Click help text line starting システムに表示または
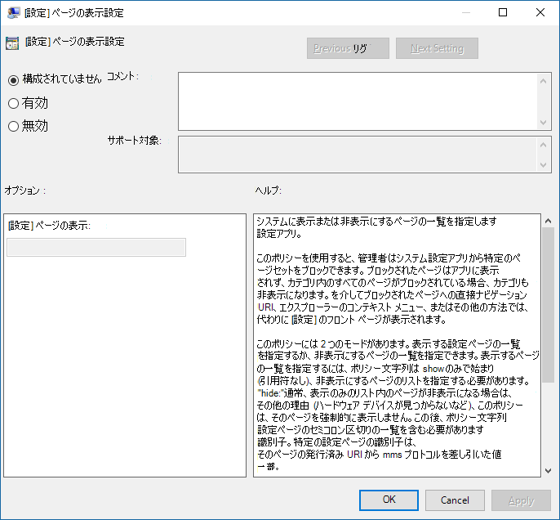560x520 pixels. point(377,222)
